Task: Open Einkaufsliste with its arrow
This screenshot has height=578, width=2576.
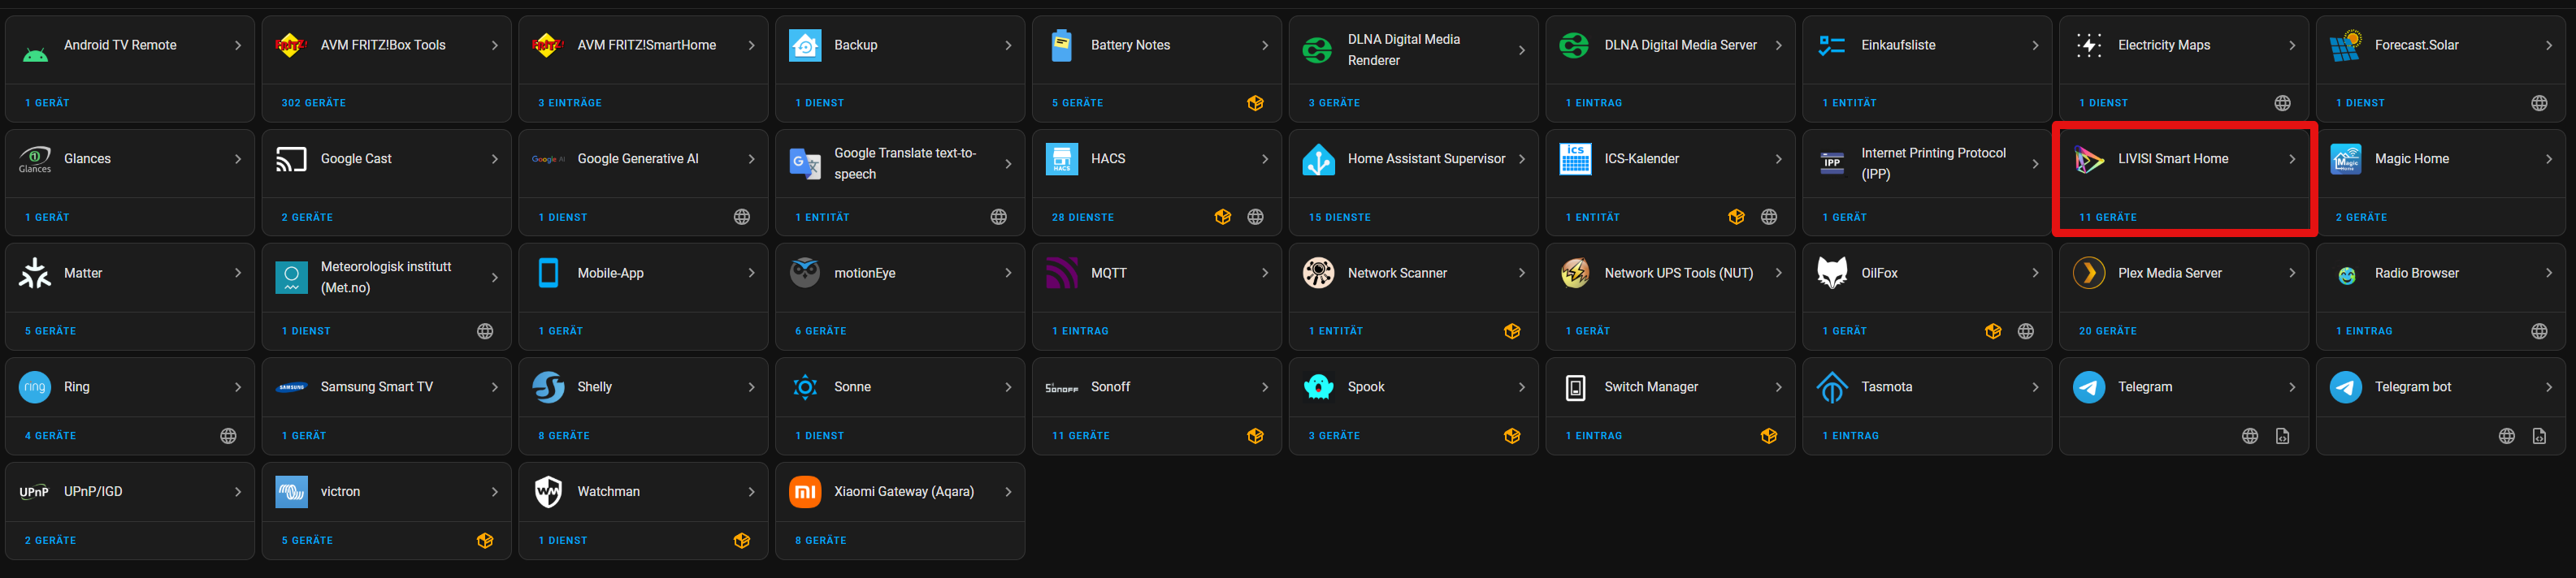Action: [x=2035, y=45]
